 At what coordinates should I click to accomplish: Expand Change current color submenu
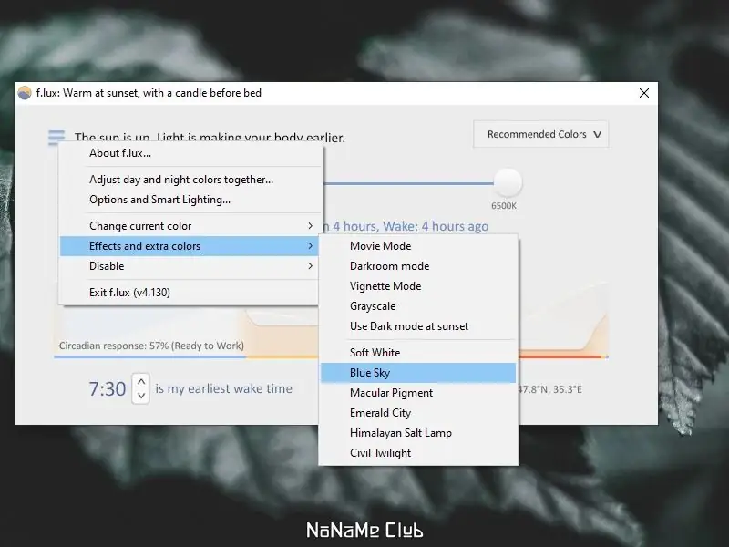pos(190,226)
